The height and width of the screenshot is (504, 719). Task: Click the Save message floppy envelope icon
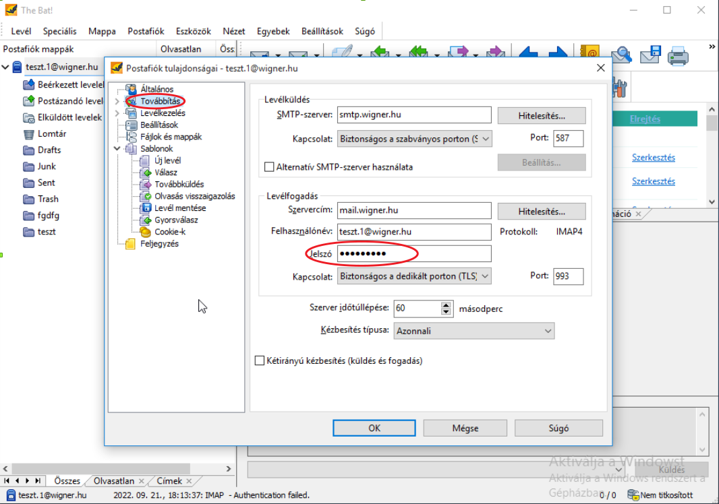tap(650, 55)
